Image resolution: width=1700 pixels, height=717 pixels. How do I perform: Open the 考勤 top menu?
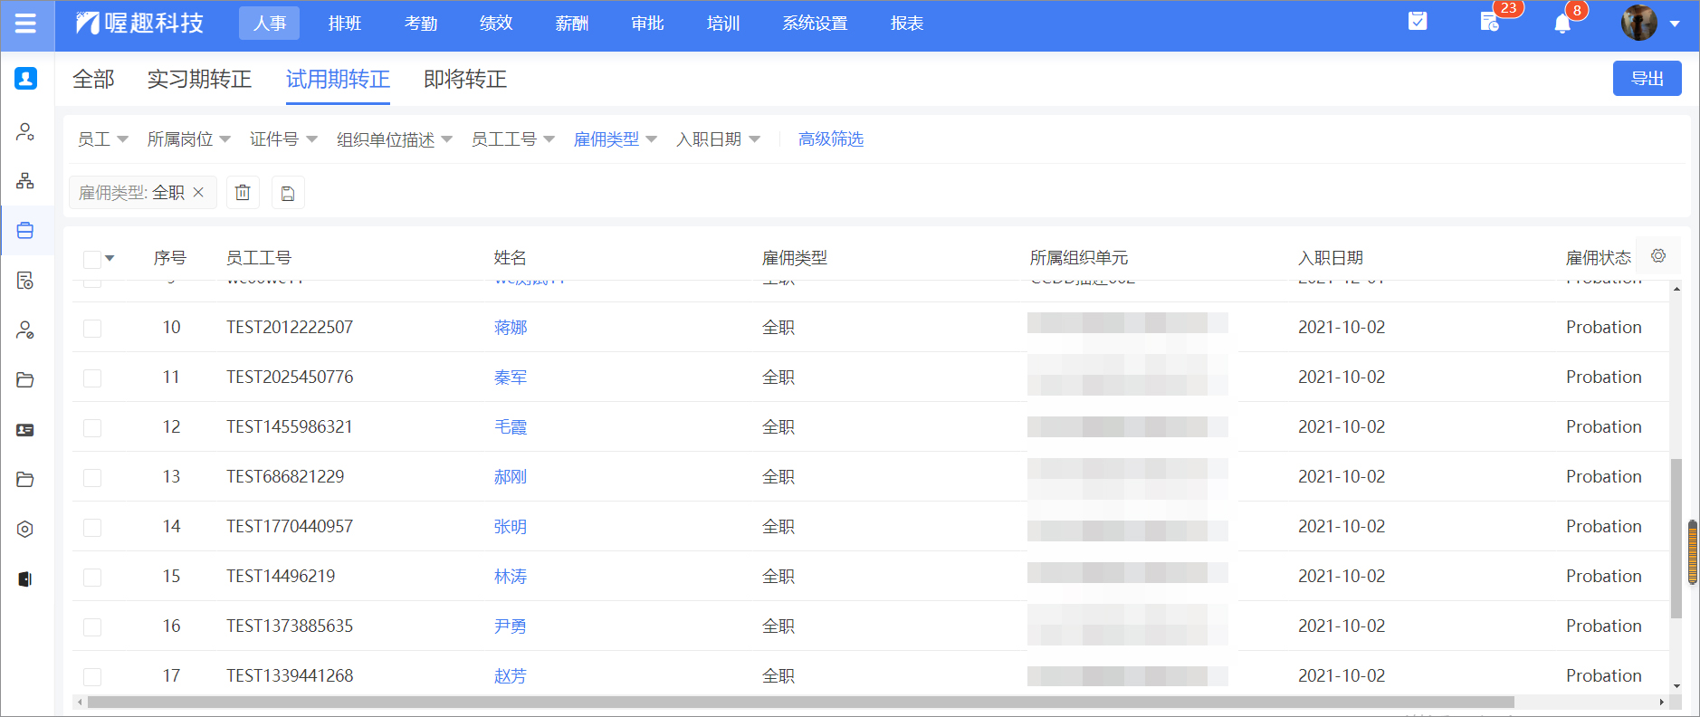click(x=421, y=24)
